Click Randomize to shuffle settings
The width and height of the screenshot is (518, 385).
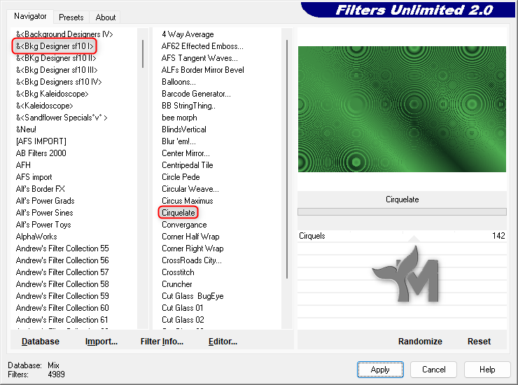pyautogui.click(x=420, y=342)
